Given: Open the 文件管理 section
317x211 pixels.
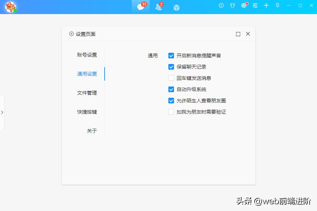Looking at the screenshot, I should 87,93.
